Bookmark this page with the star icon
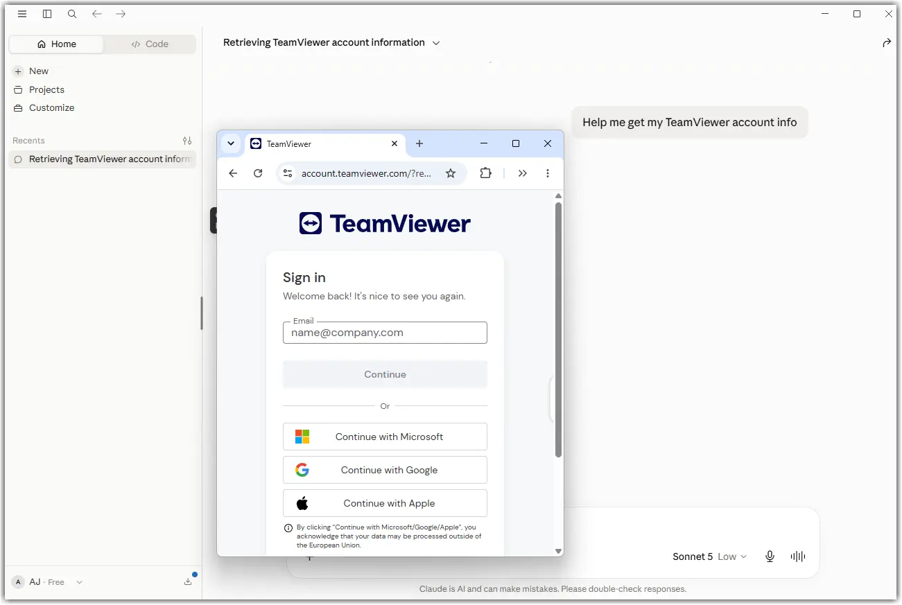This screenshot has width=902, height=605. pyautogui.click(x=451, y=173)
